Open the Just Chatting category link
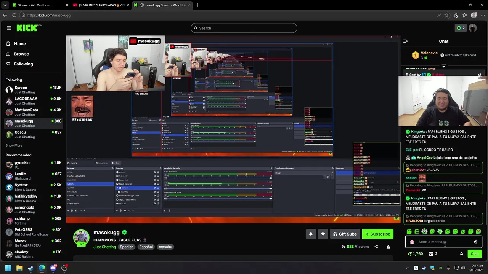 [x=104, y=247]
